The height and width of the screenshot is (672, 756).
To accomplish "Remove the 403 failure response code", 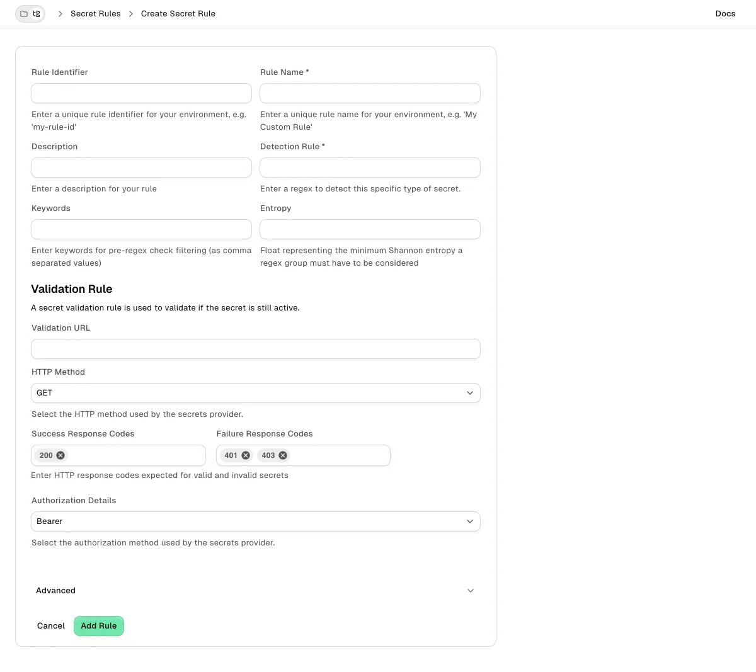I will [x=283, y=455].
